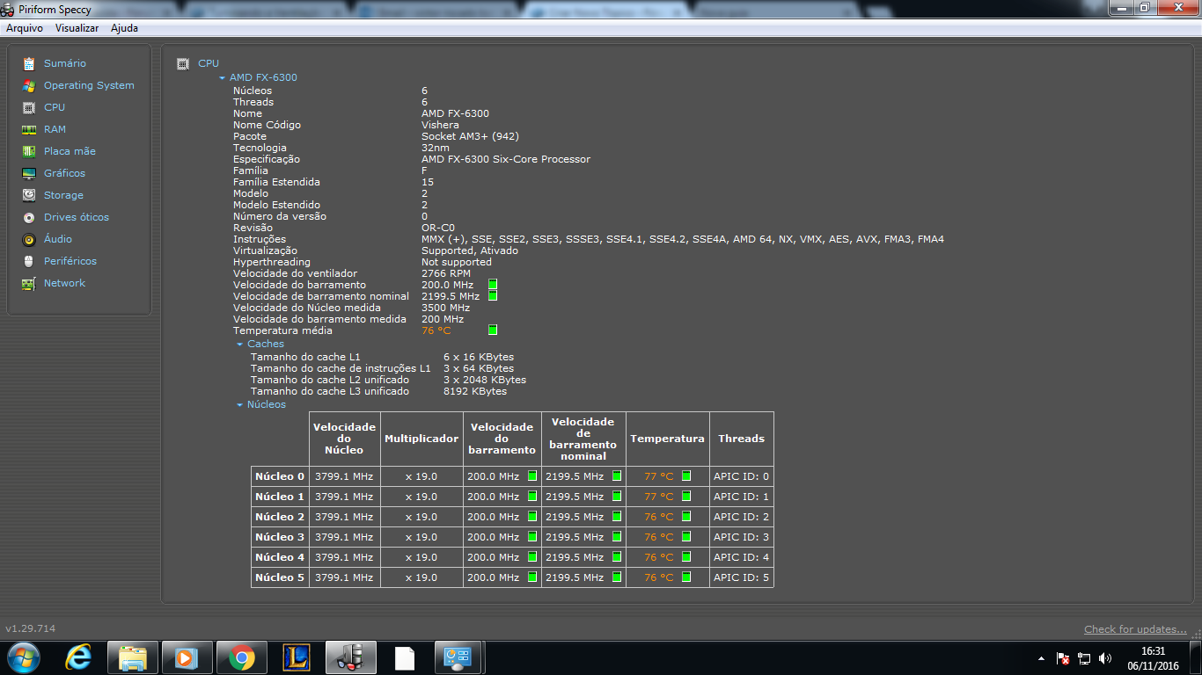Select Network label in sidebar
This screenshot has height=675, width=1202.
pos(64,283)
